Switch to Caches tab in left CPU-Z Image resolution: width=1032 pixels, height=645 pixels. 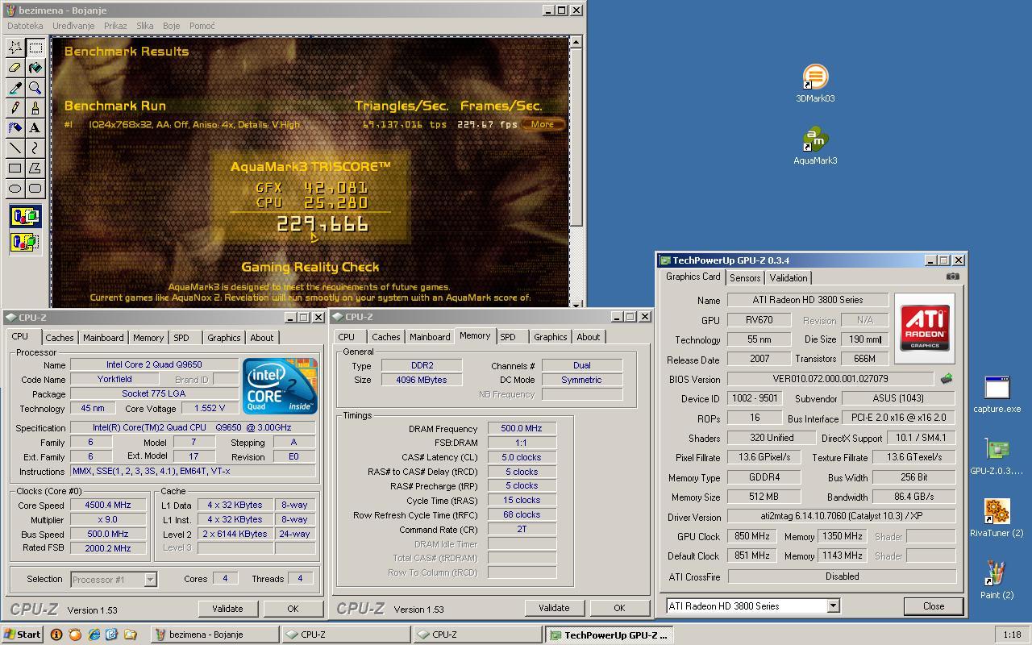[59, 338]
